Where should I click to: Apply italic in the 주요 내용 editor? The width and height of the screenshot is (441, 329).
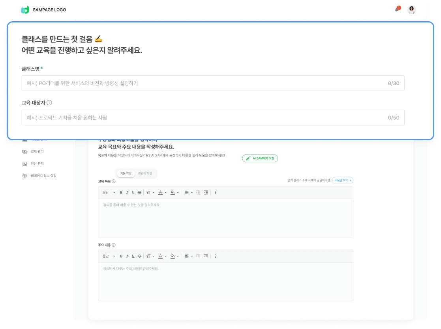(127, 256)
